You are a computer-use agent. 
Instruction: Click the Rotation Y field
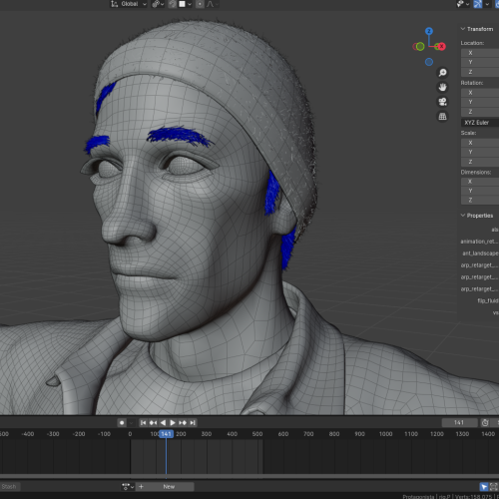(480, 102)
